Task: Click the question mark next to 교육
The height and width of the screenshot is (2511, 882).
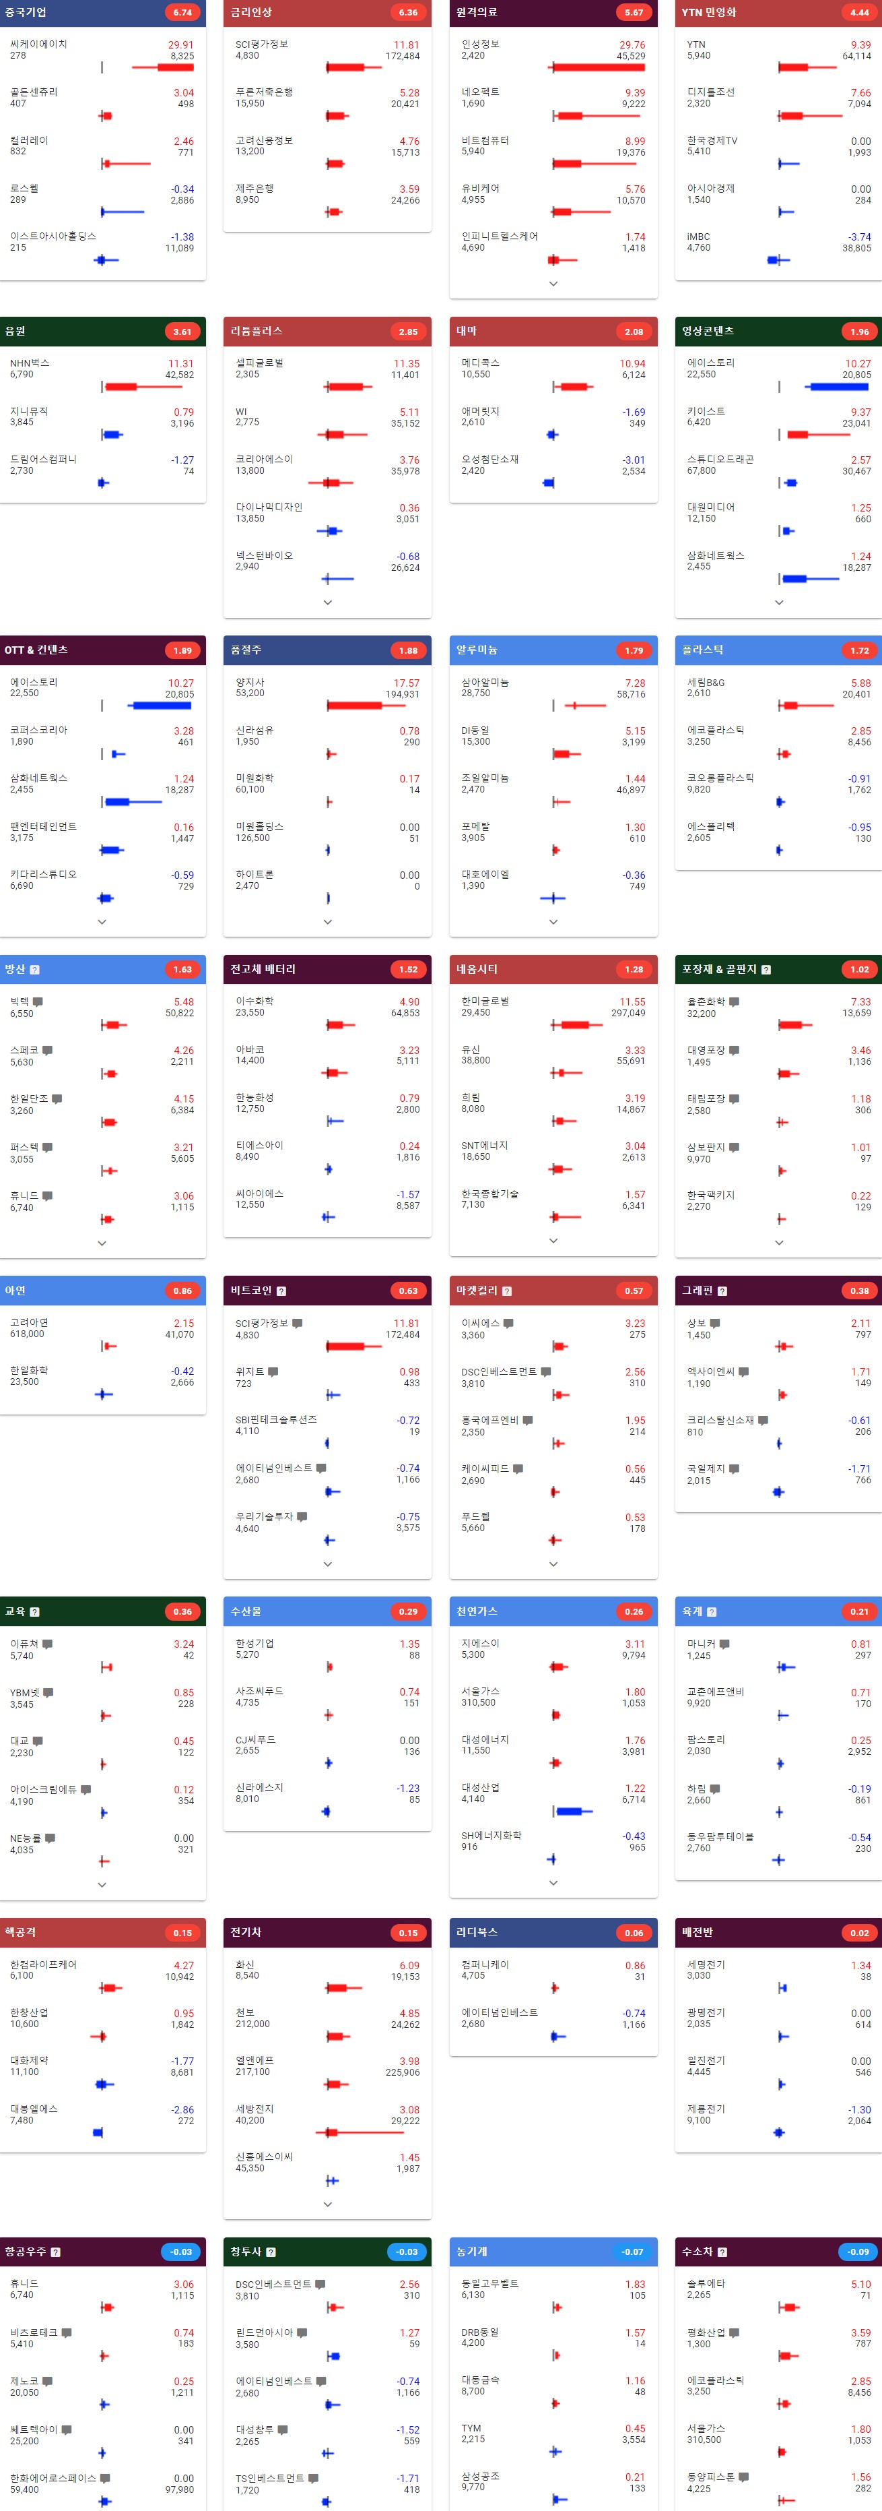Action: (34, 1611)
